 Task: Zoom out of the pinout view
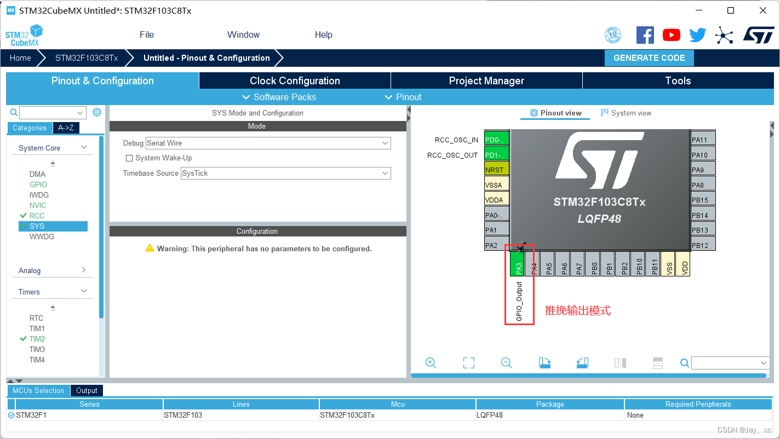click(507, 363)
